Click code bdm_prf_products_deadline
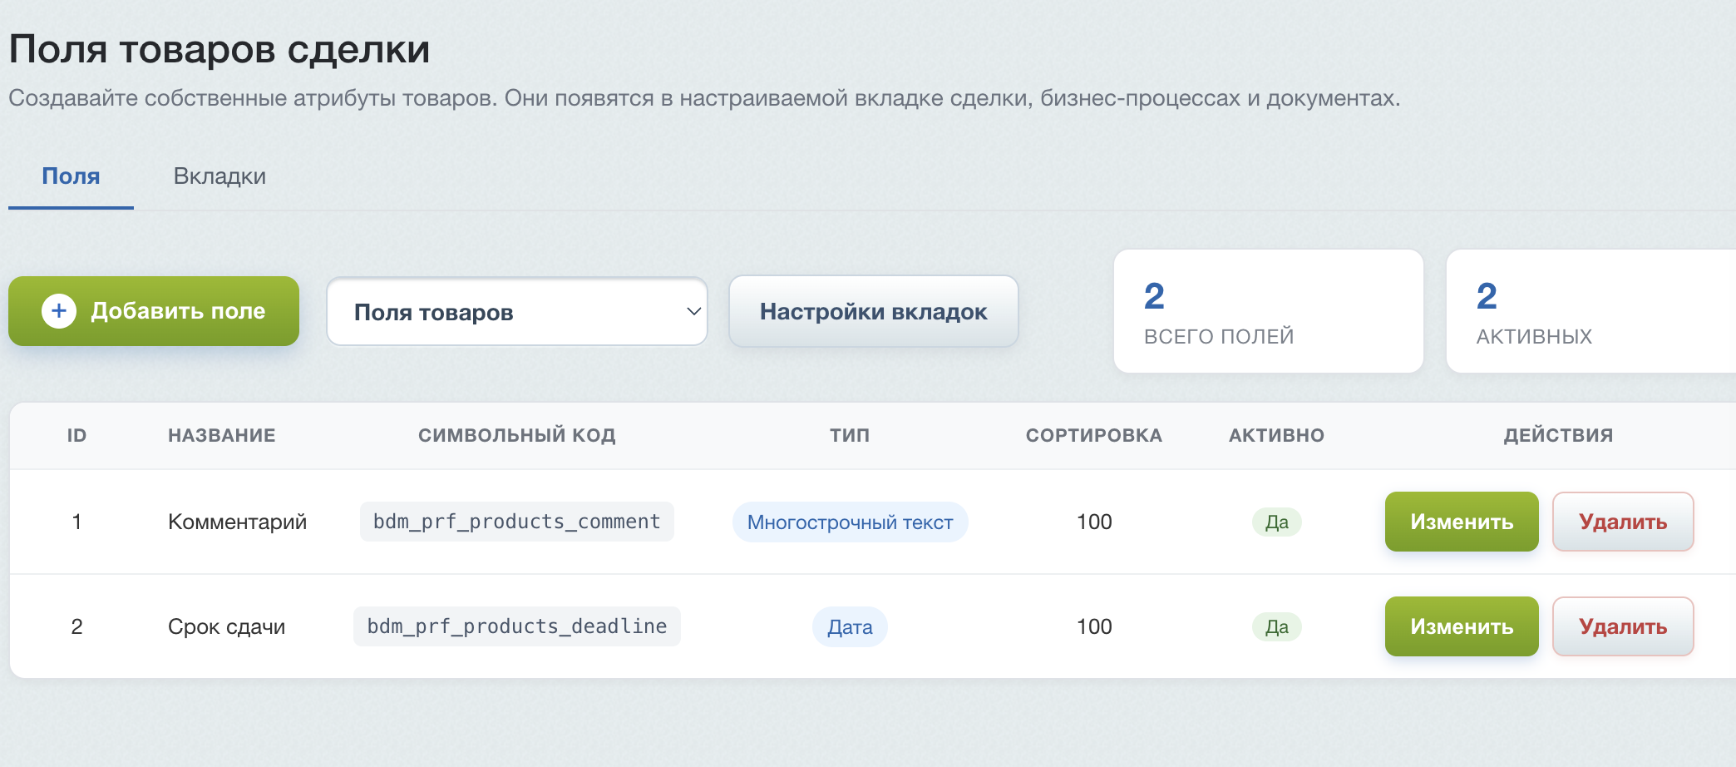Screen dimensions: 1736x767 click(517, 626)
